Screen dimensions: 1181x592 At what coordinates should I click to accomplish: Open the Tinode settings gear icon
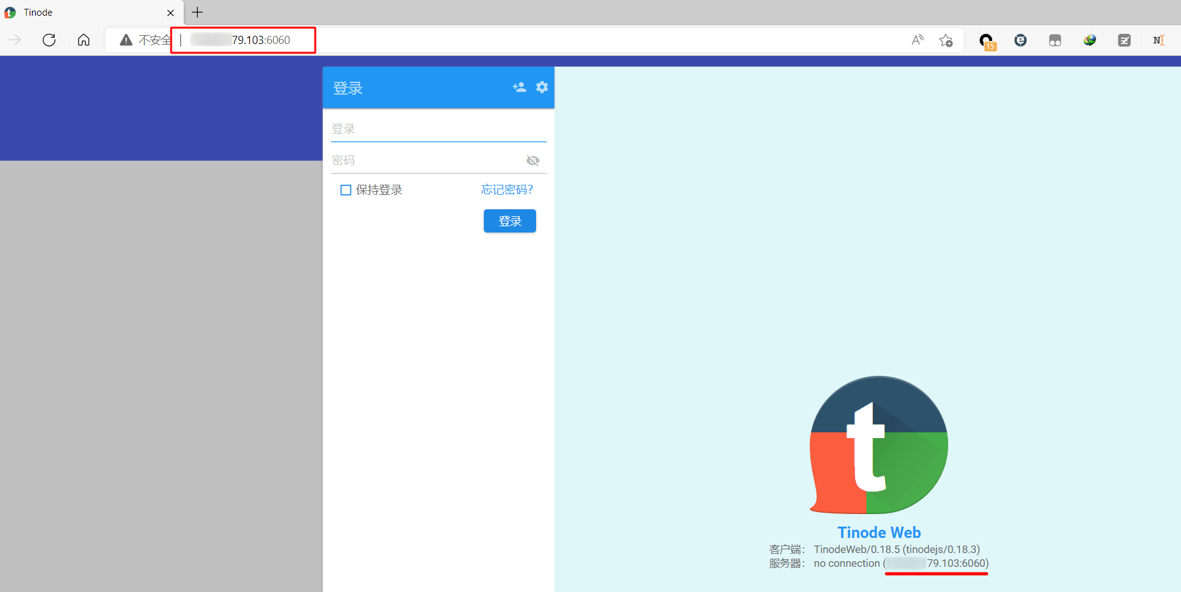point(542,87)
